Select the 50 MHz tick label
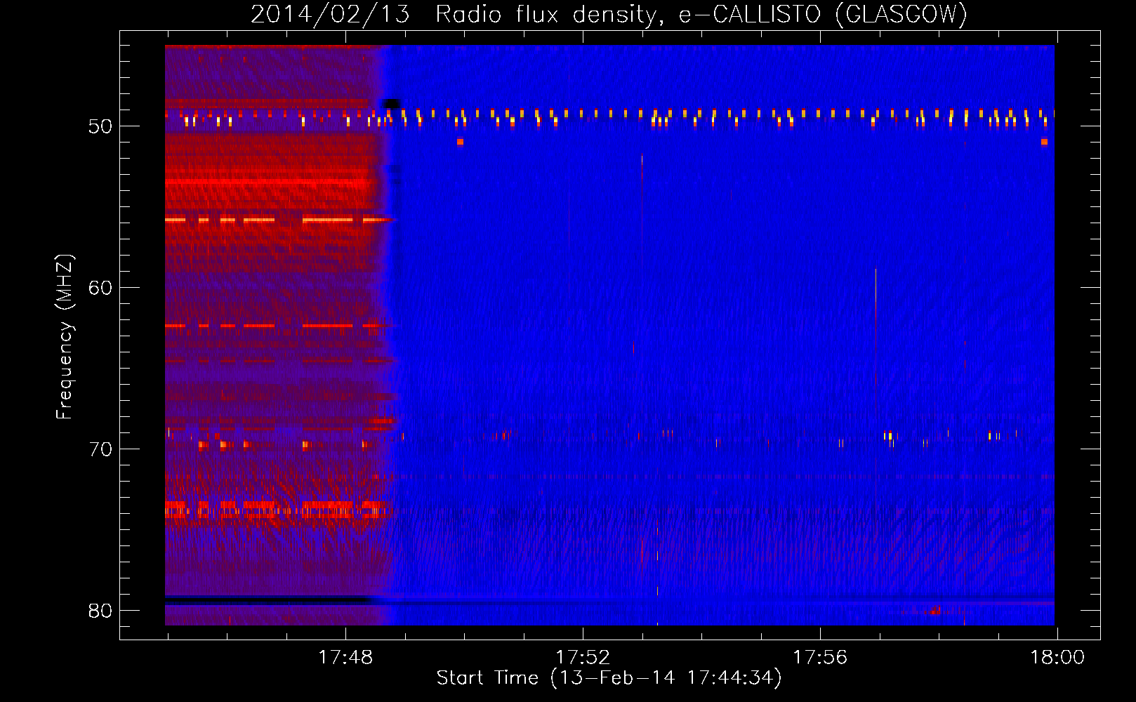This screenshot has width=1136, height=702. coord(100,126)
